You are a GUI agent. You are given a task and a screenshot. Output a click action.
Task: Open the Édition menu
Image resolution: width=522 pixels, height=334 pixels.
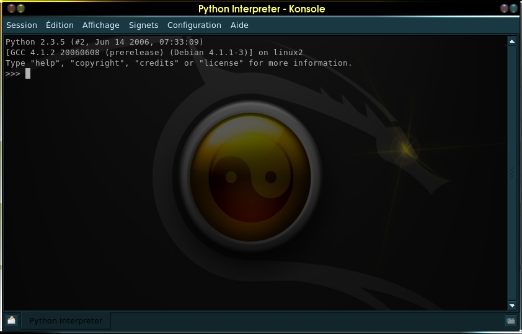point(60,25)
